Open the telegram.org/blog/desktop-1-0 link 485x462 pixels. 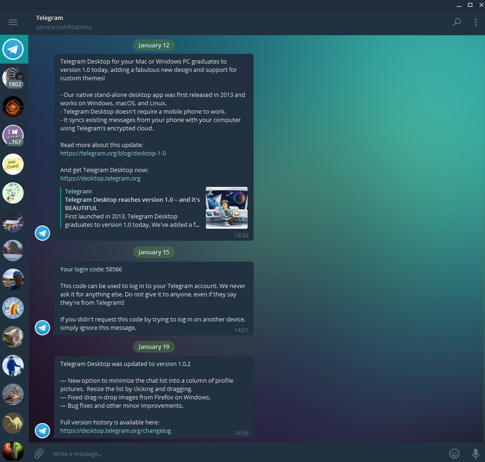click(113, 154)
